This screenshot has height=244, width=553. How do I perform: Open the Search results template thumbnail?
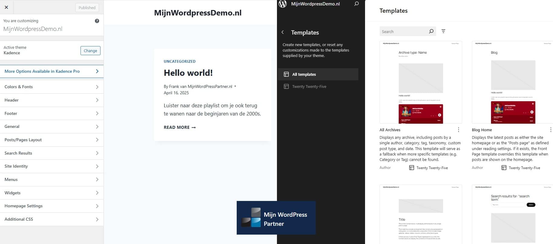[512, 214]
